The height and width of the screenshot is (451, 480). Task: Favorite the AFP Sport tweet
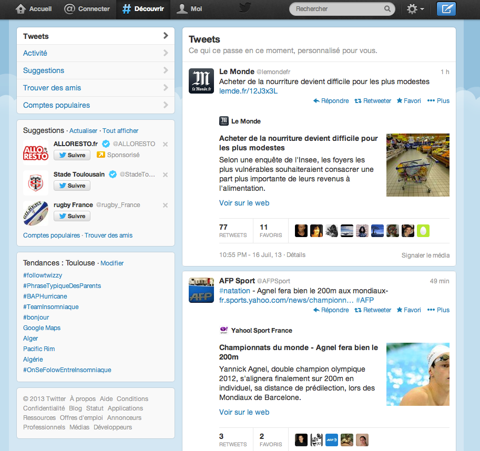[x=408, y=310]
